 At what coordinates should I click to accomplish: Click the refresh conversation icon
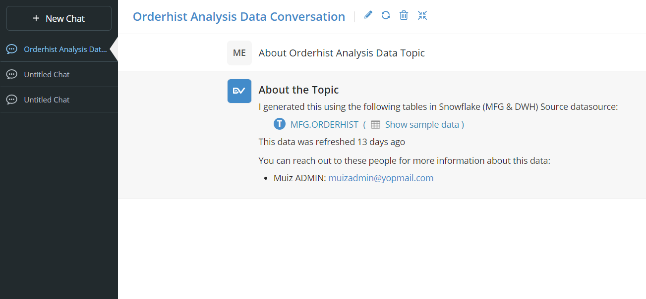386,15
